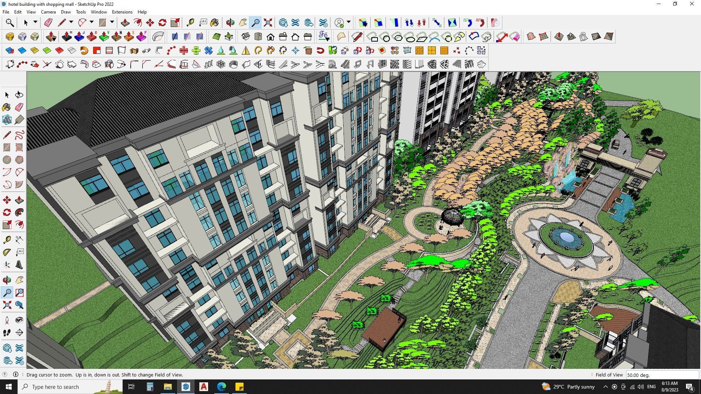Open the Camera menu

[x=48, y=12]
